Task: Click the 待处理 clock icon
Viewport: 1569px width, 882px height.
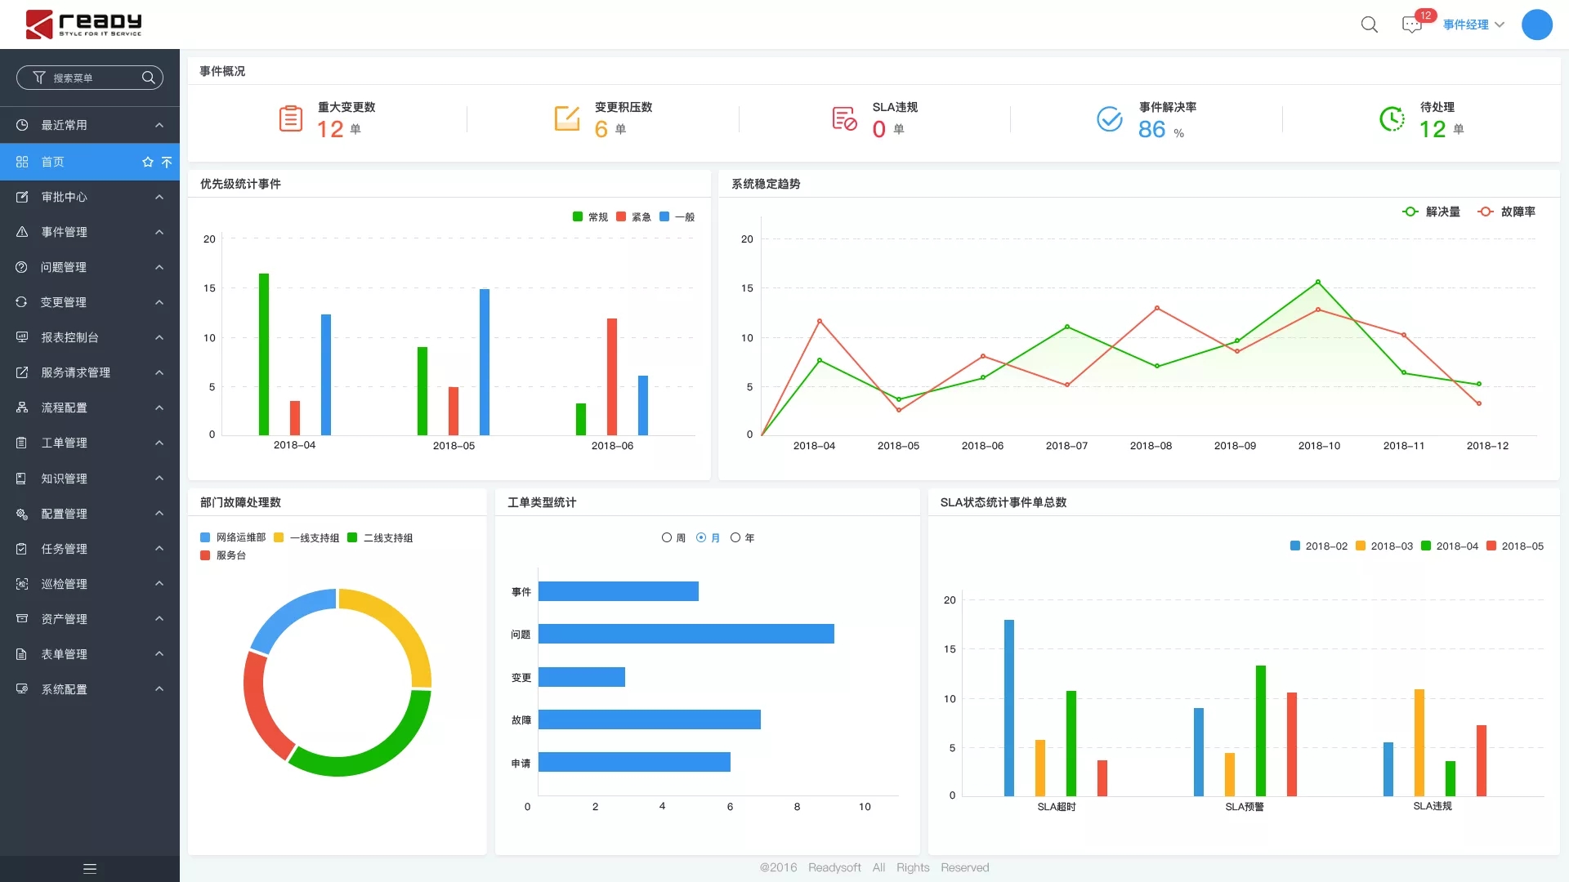Action: [x=1392, y=119]
